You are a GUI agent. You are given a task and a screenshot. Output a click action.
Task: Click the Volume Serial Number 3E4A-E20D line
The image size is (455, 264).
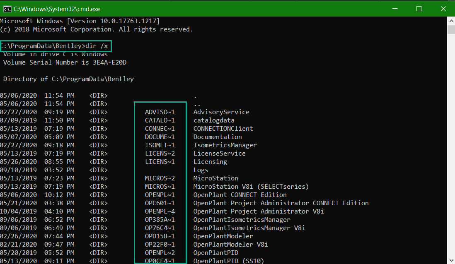point(65,62)
